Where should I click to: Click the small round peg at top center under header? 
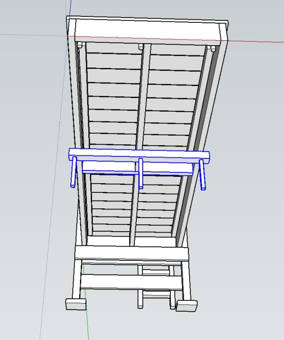point(141,47)
